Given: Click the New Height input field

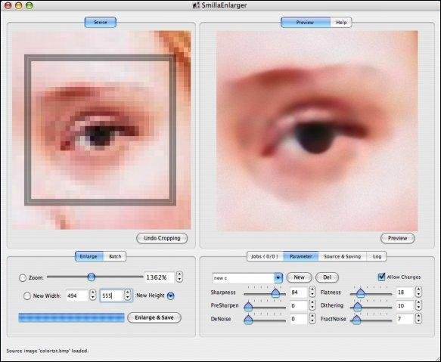Looking at the screenshot, I should [112, 295].
